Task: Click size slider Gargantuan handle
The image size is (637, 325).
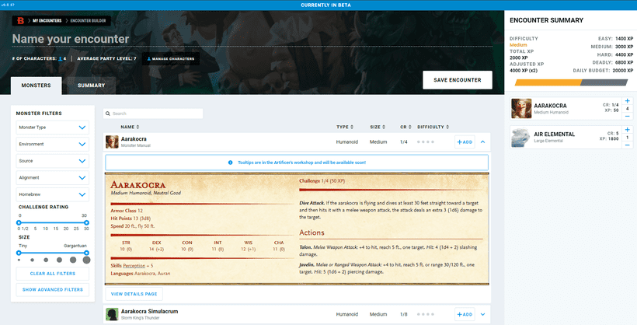Action: pyautogui.click(x=86, y=253)
